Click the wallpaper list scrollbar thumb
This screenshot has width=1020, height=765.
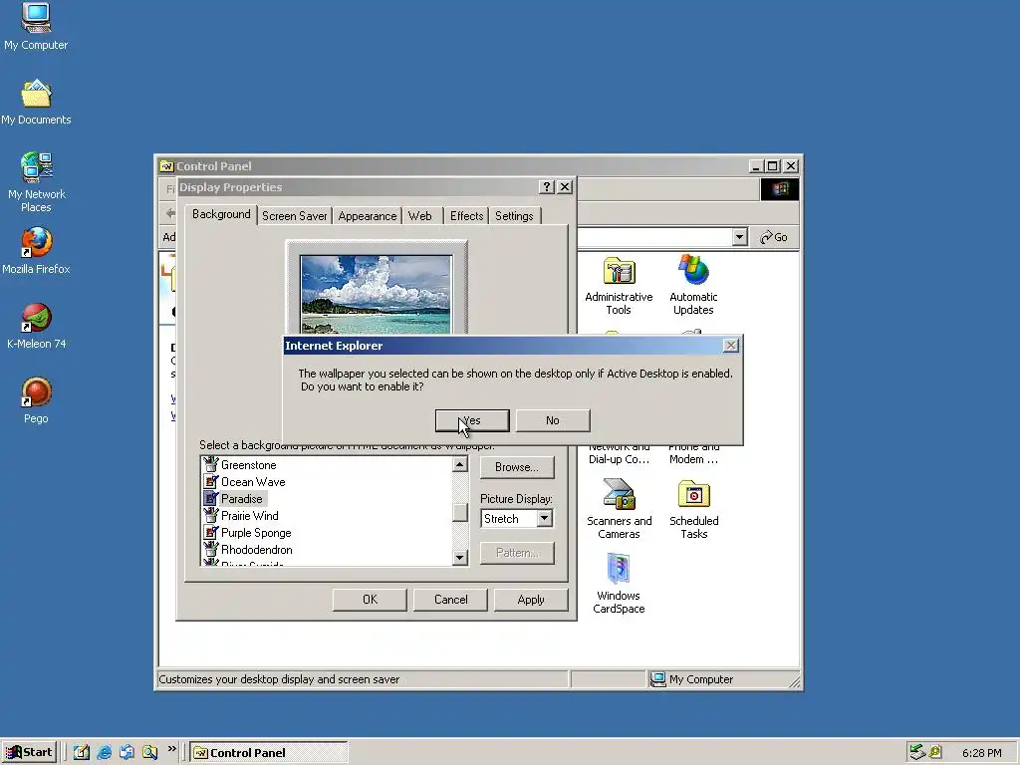point(460,513)
